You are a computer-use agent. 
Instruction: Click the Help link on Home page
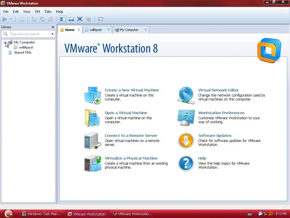click(x=202, y=158)
